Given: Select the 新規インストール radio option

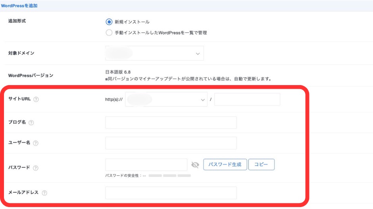Looking at the screenshot, I should point(109,22).
